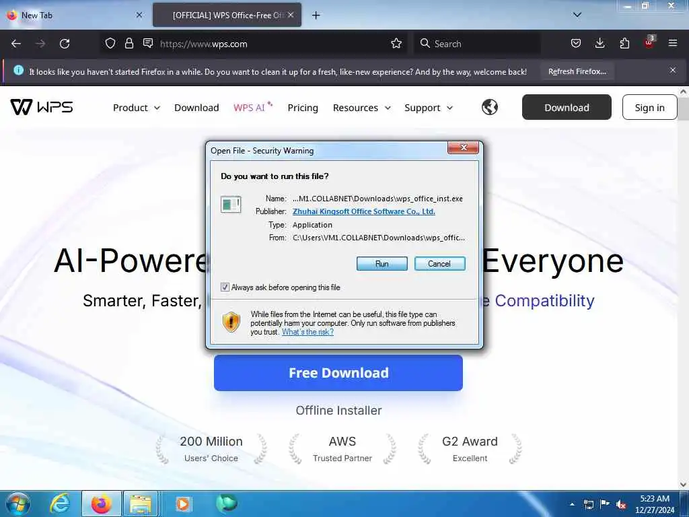Click Refresh Firefox button

click(577, 71)
